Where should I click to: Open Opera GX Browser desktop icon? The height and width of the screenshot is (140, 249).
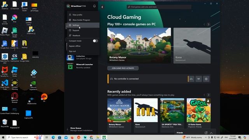(15, 98)
